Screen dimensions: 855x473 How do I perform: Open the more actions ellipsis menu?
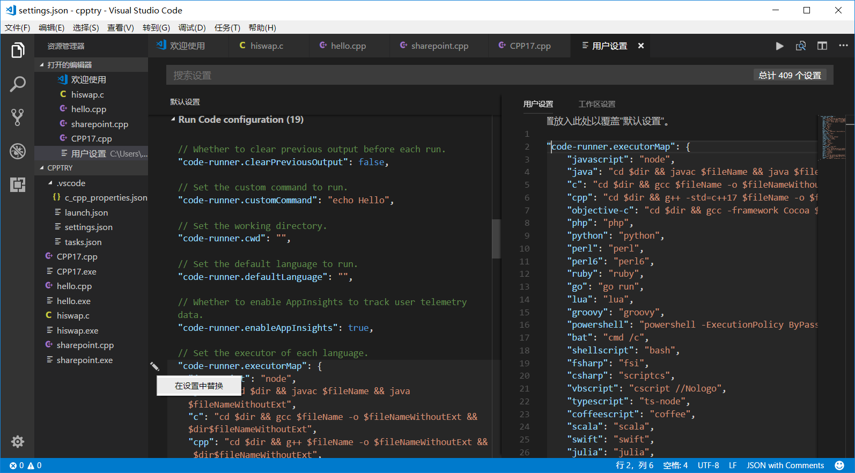(x=843, y=46)
